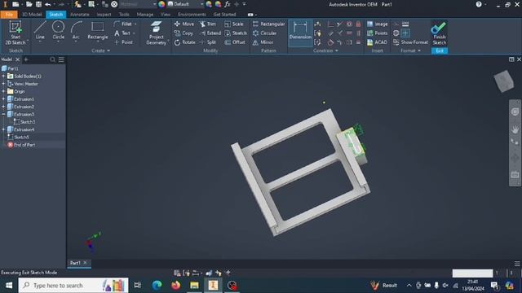Image resolution: width=522 pixels, height=293 pixels.
Task: Select the Circle tool
Action: pos(58,31)
